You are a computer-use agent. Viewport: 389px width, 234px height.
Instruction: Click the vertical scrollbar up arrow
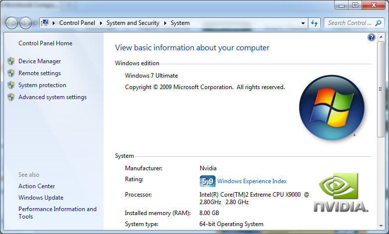point(381,37)
